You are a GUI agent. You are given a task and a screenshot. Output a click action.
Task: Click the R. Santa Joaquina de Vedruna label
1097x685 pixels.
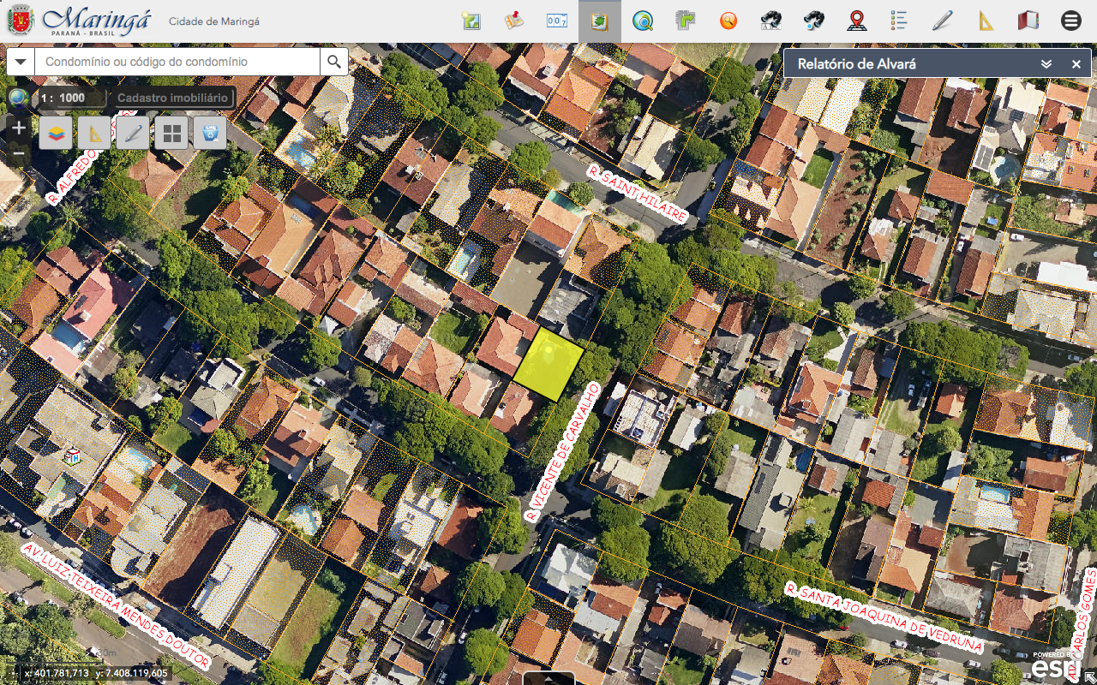pyautogui.click(x=884, y=616)
